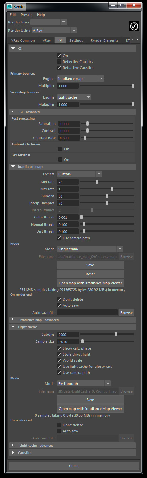Toggle light cache Use camera path
The image size is (147, 478).
tap(59, 373)
